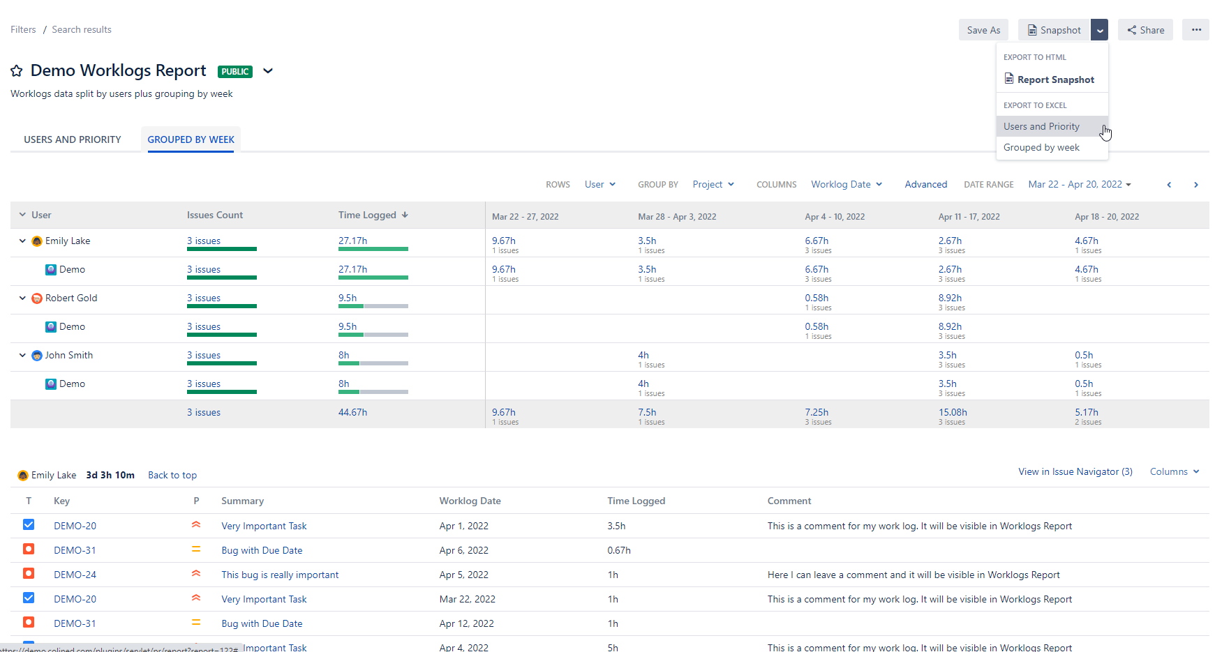Click the Demo project avatar under Robert Gold
The width and height of the screenshot is (1215, 652).
[x=51, y=326]
